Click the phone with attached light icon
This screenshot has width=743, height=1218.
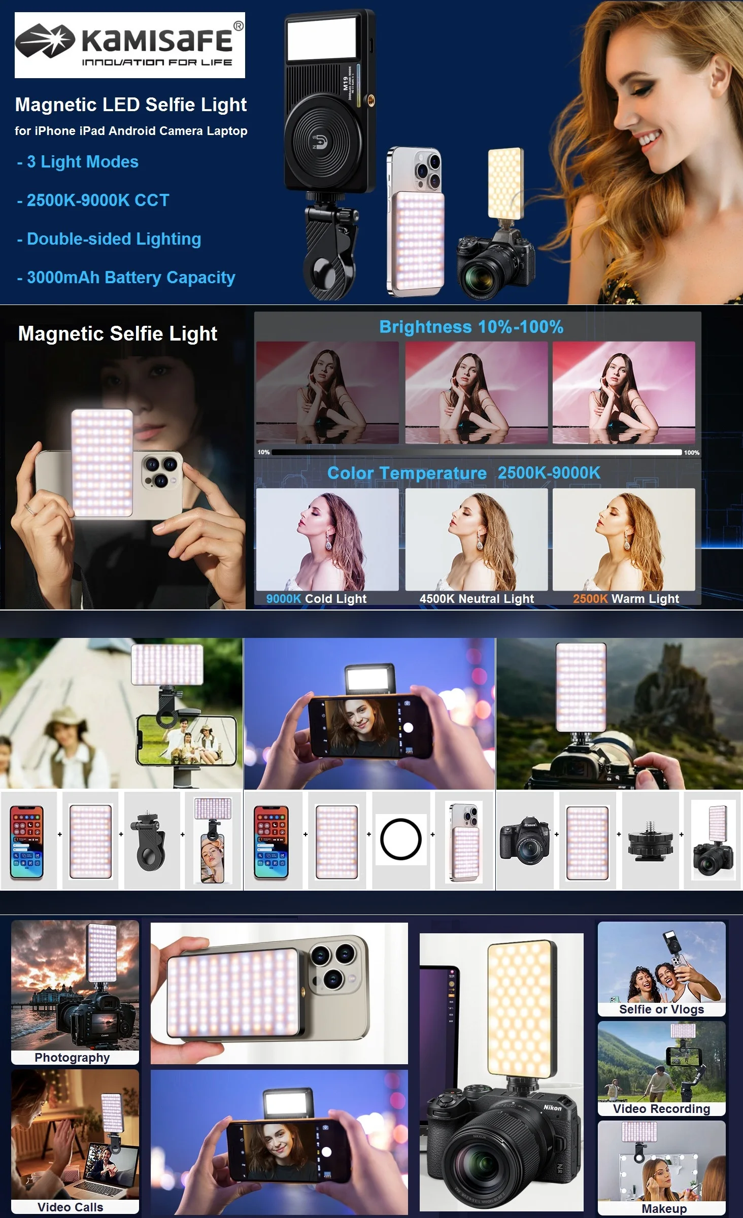click(x=464, y=840)
